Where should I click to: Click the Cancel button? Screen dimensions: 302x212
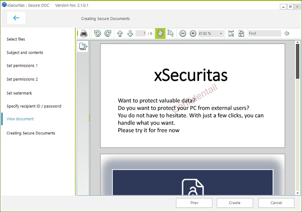coord(276,203)
